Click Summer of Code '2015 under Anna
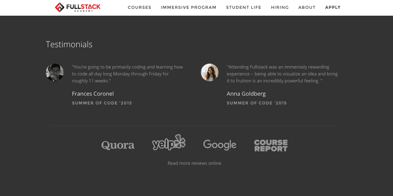Screen dimensions: 393x196 pos(256,103)
